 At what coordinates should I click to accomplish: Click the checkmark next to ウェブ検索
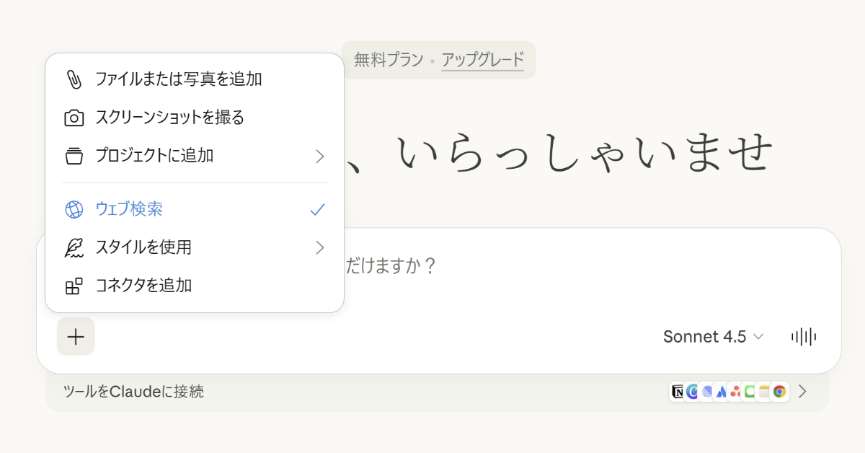coord(317,208)
